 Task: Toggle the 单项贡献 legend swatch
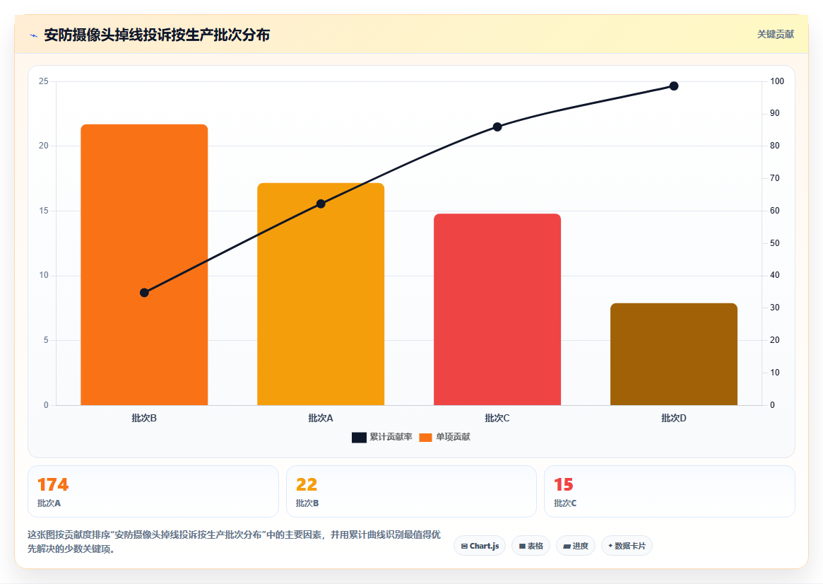426,438
